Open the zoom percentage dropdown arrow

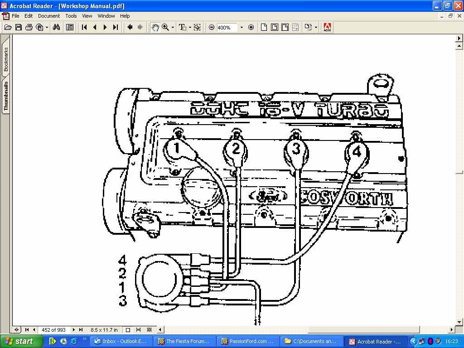pos(242,28)
